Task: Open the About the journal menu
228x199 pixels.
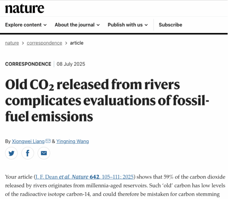Action: [77, 25]
